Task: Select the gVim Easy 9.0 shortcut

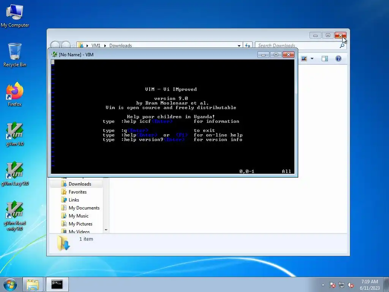Action: click(x=15, y=173)
